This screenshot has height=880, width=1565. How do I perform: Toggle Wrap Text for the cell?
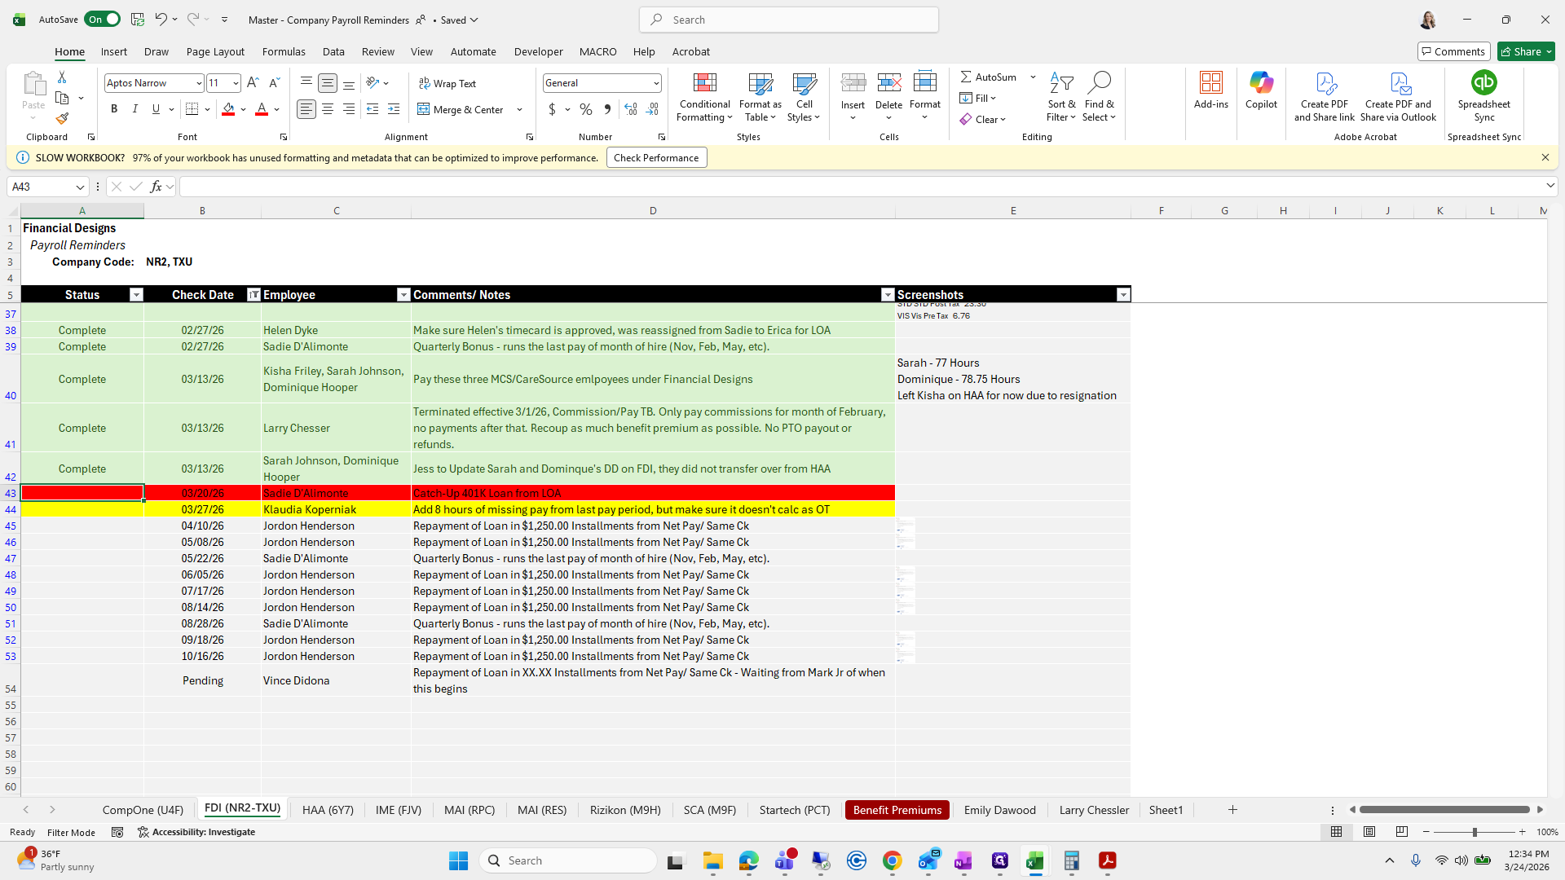click(447, 83)
